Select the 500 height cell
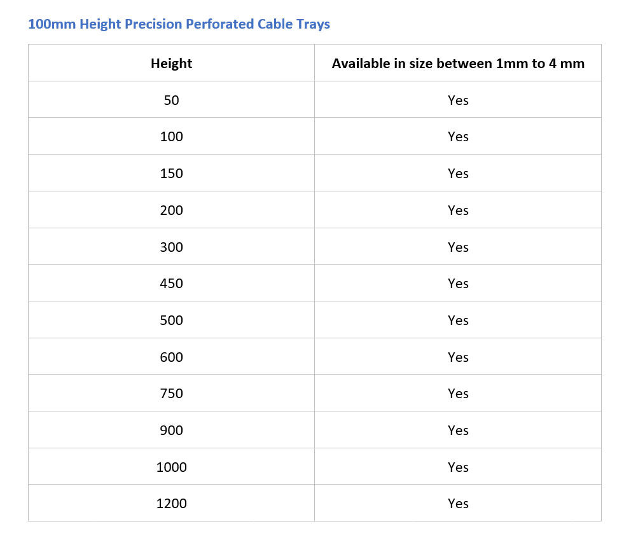 pyautogui.click(x=172, y=320)
